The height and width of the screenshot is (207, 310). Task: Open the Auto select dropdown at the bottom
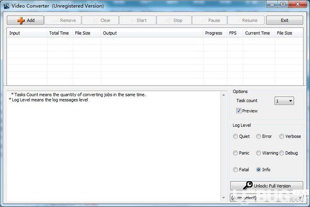[267, 198]
